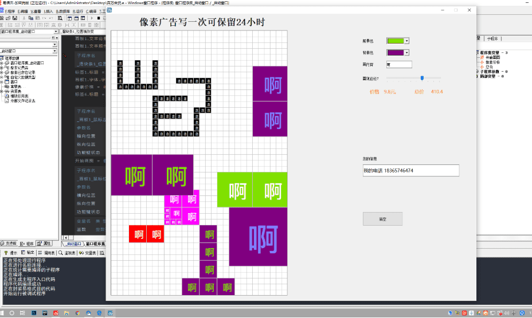532x318 pixels.
Task: Switch to the 属性 tab
Action: (44, 244)
